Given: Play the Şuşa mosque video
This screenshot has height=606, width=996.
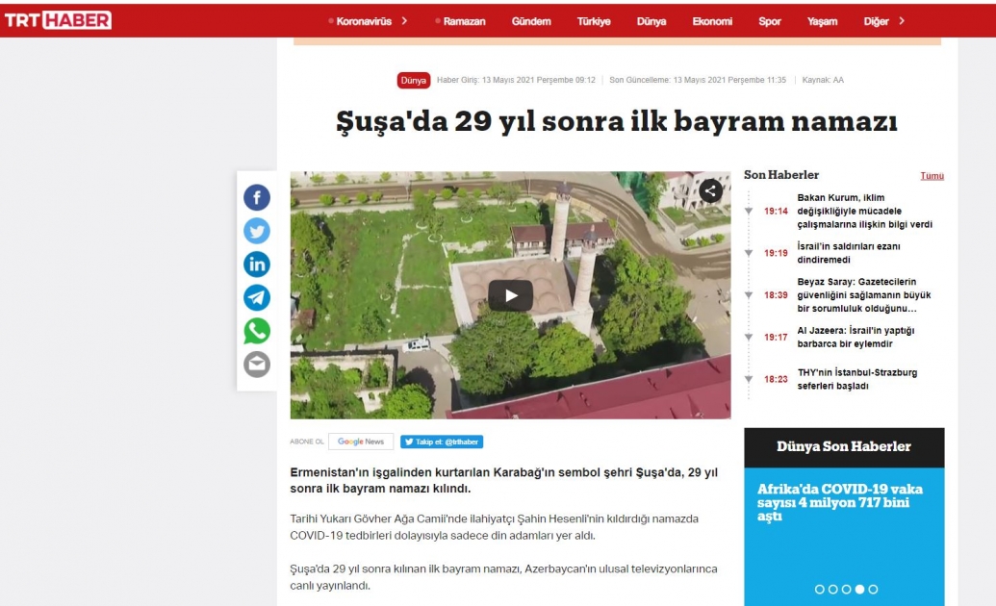Looking at the screenshot, I should (x=511, y=295).
